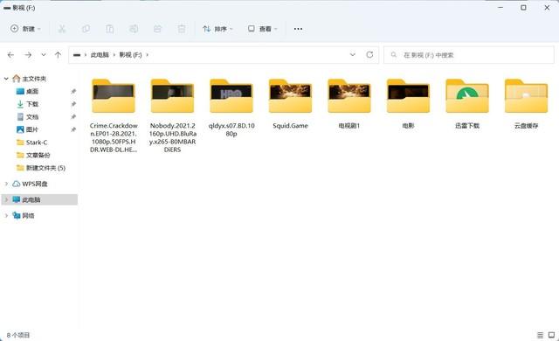
Task: Refresh the current folder
Action: [x=369, y=55]
